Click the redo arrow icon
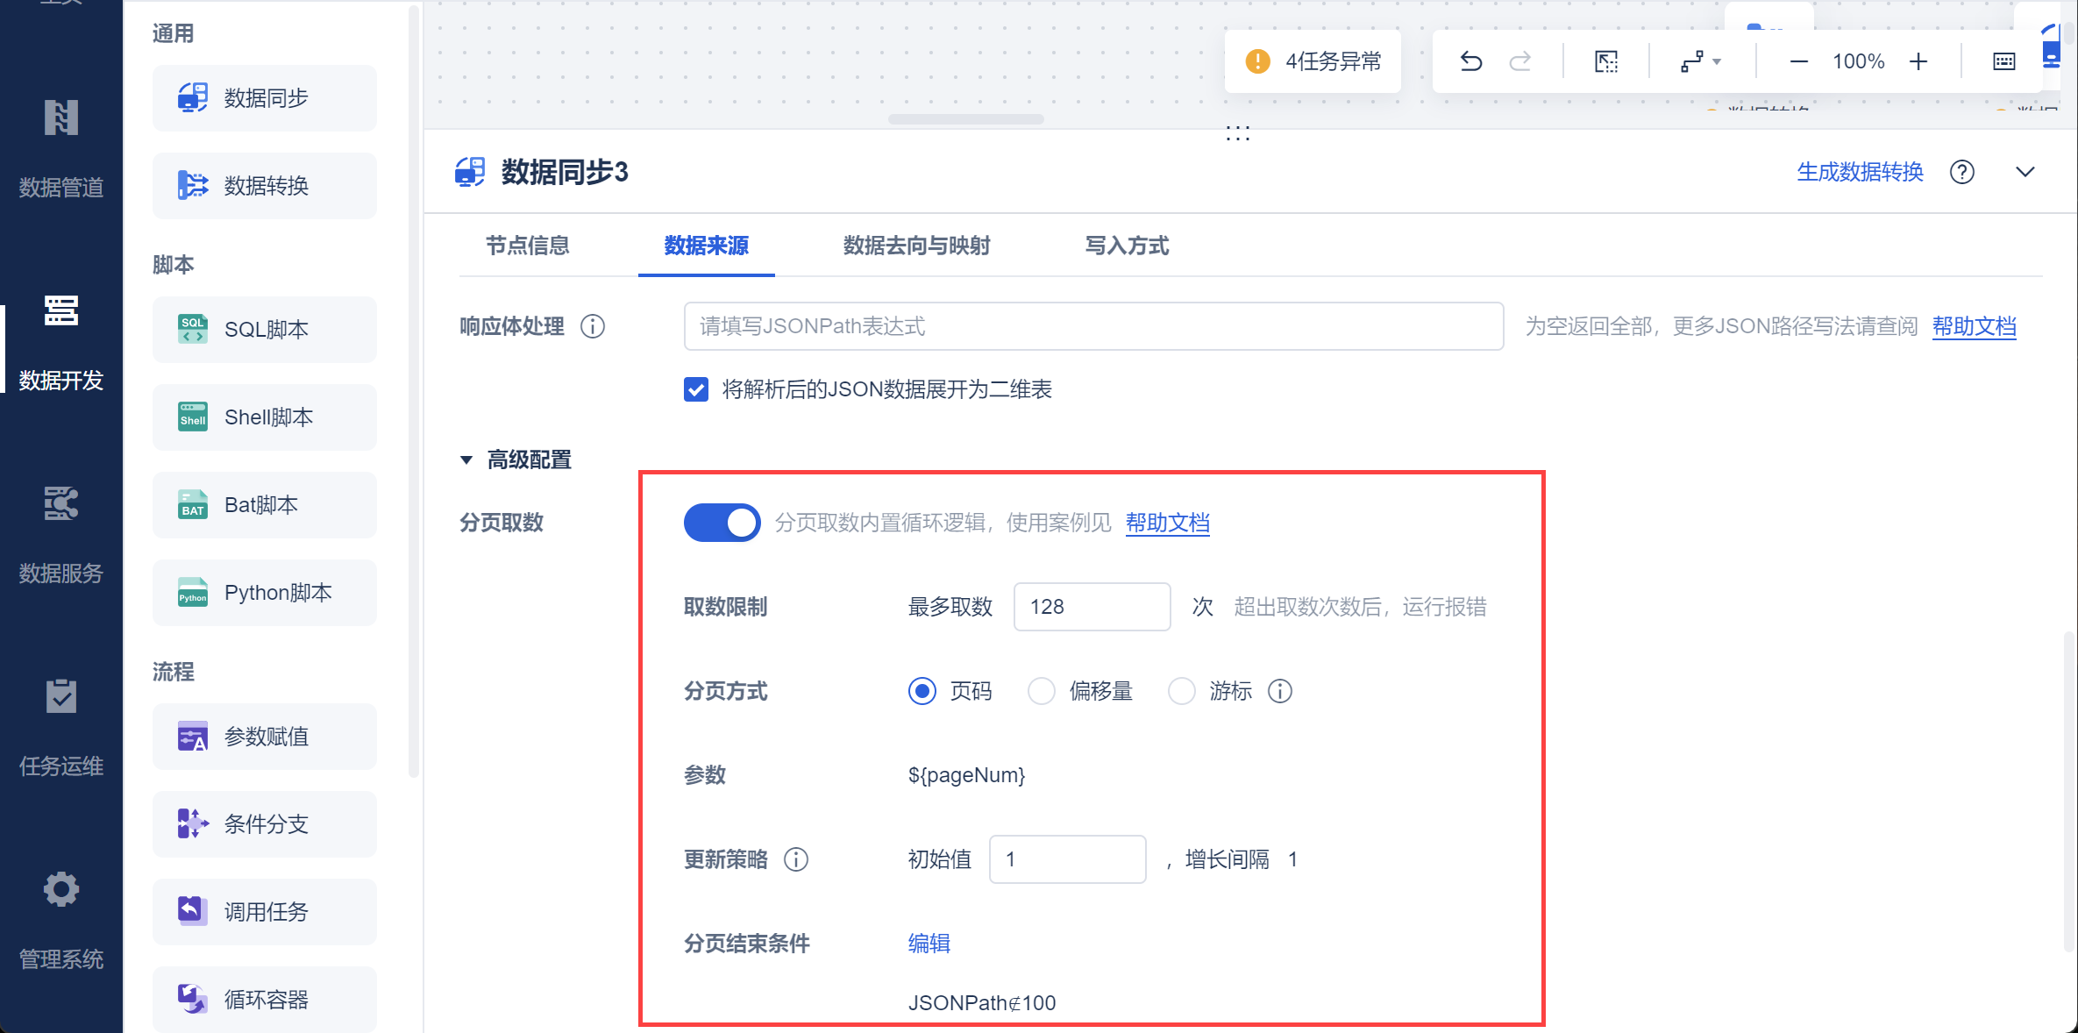2078x1033 pixels. (1520, 61)
